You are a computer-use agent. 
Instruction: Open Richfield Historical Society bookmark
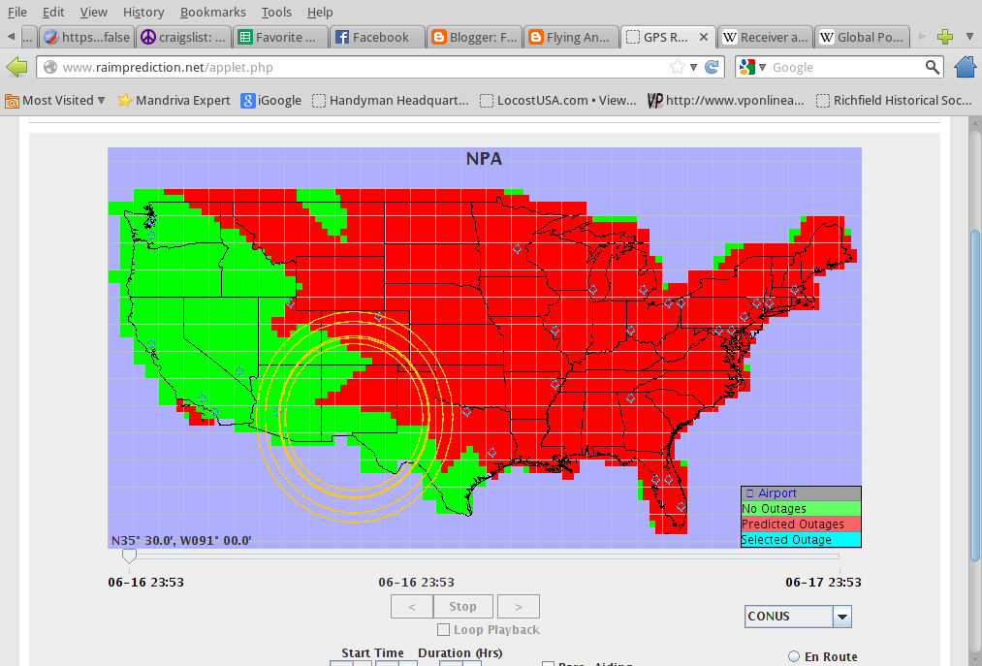click(x=895, y=100)
